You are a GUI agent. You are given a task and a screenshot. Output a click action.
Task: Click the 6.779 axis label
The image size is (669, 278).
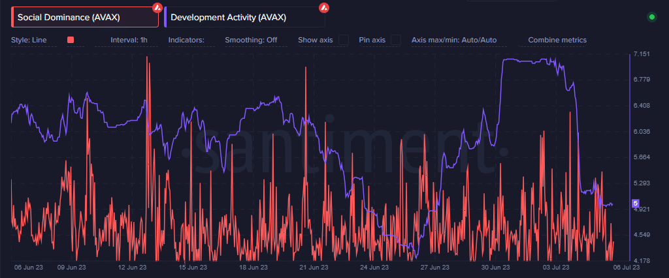[643, 80]
